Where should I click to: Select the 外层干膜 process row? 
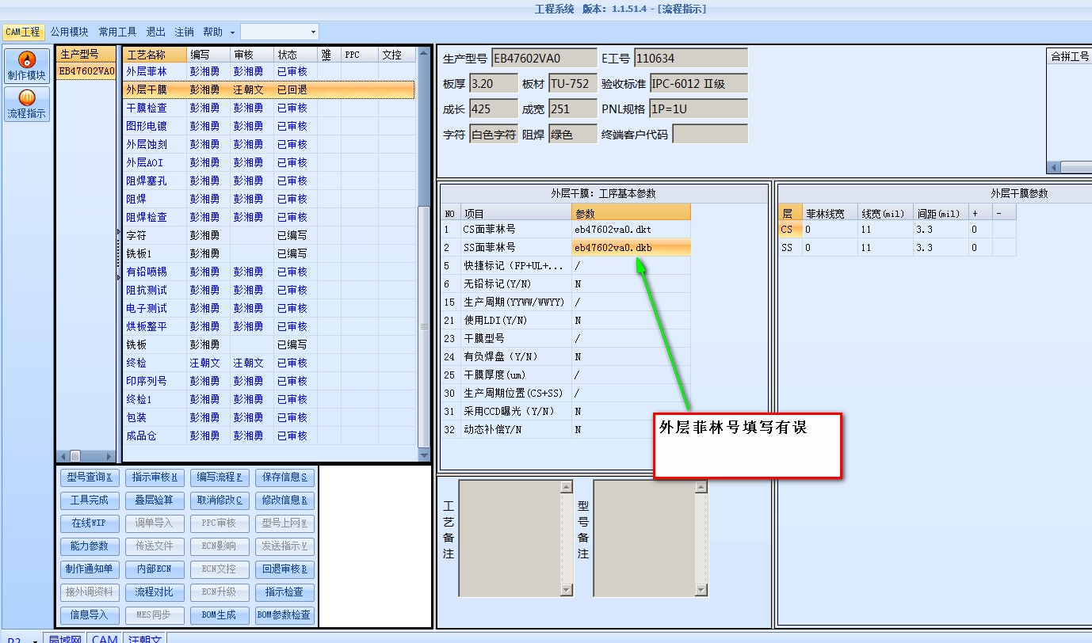[269, 89]
